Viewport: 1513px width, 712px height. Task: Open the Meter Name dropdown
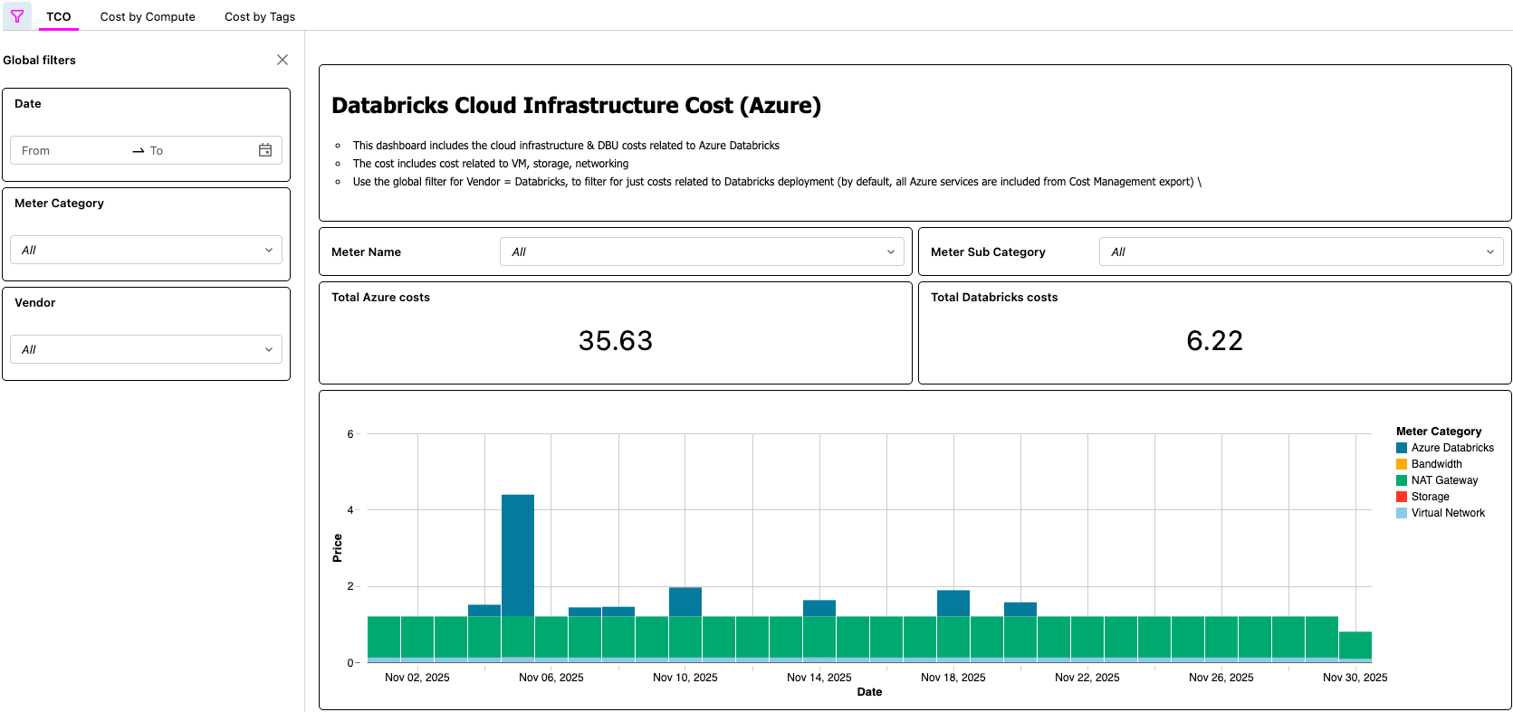tap(702, 252)
